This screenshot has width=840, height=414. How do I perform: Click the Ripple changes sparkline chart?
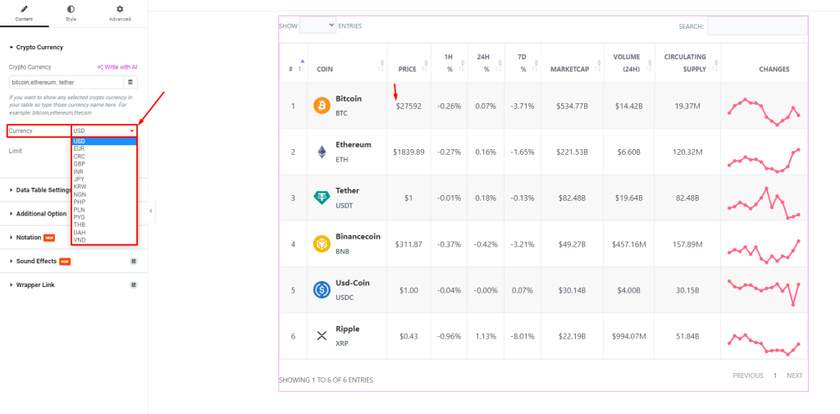(764, 344)
